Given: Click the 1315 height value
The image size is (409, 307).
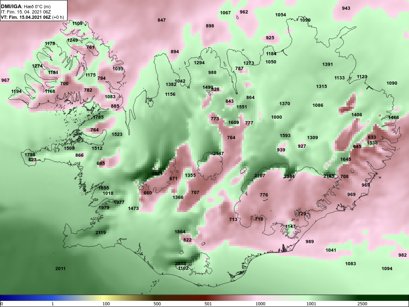Looking at the screenshot, I should click(321, 86).
